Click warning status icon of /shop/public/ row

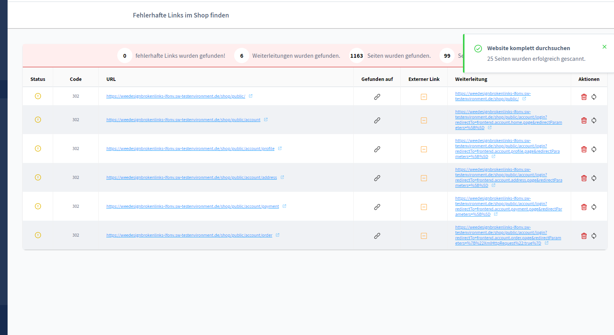(x=38, y=96)
